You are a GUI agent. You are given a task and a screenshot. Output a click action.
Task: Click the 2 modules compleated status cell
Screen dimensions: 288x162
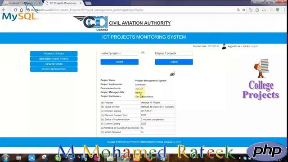point(157,119)
